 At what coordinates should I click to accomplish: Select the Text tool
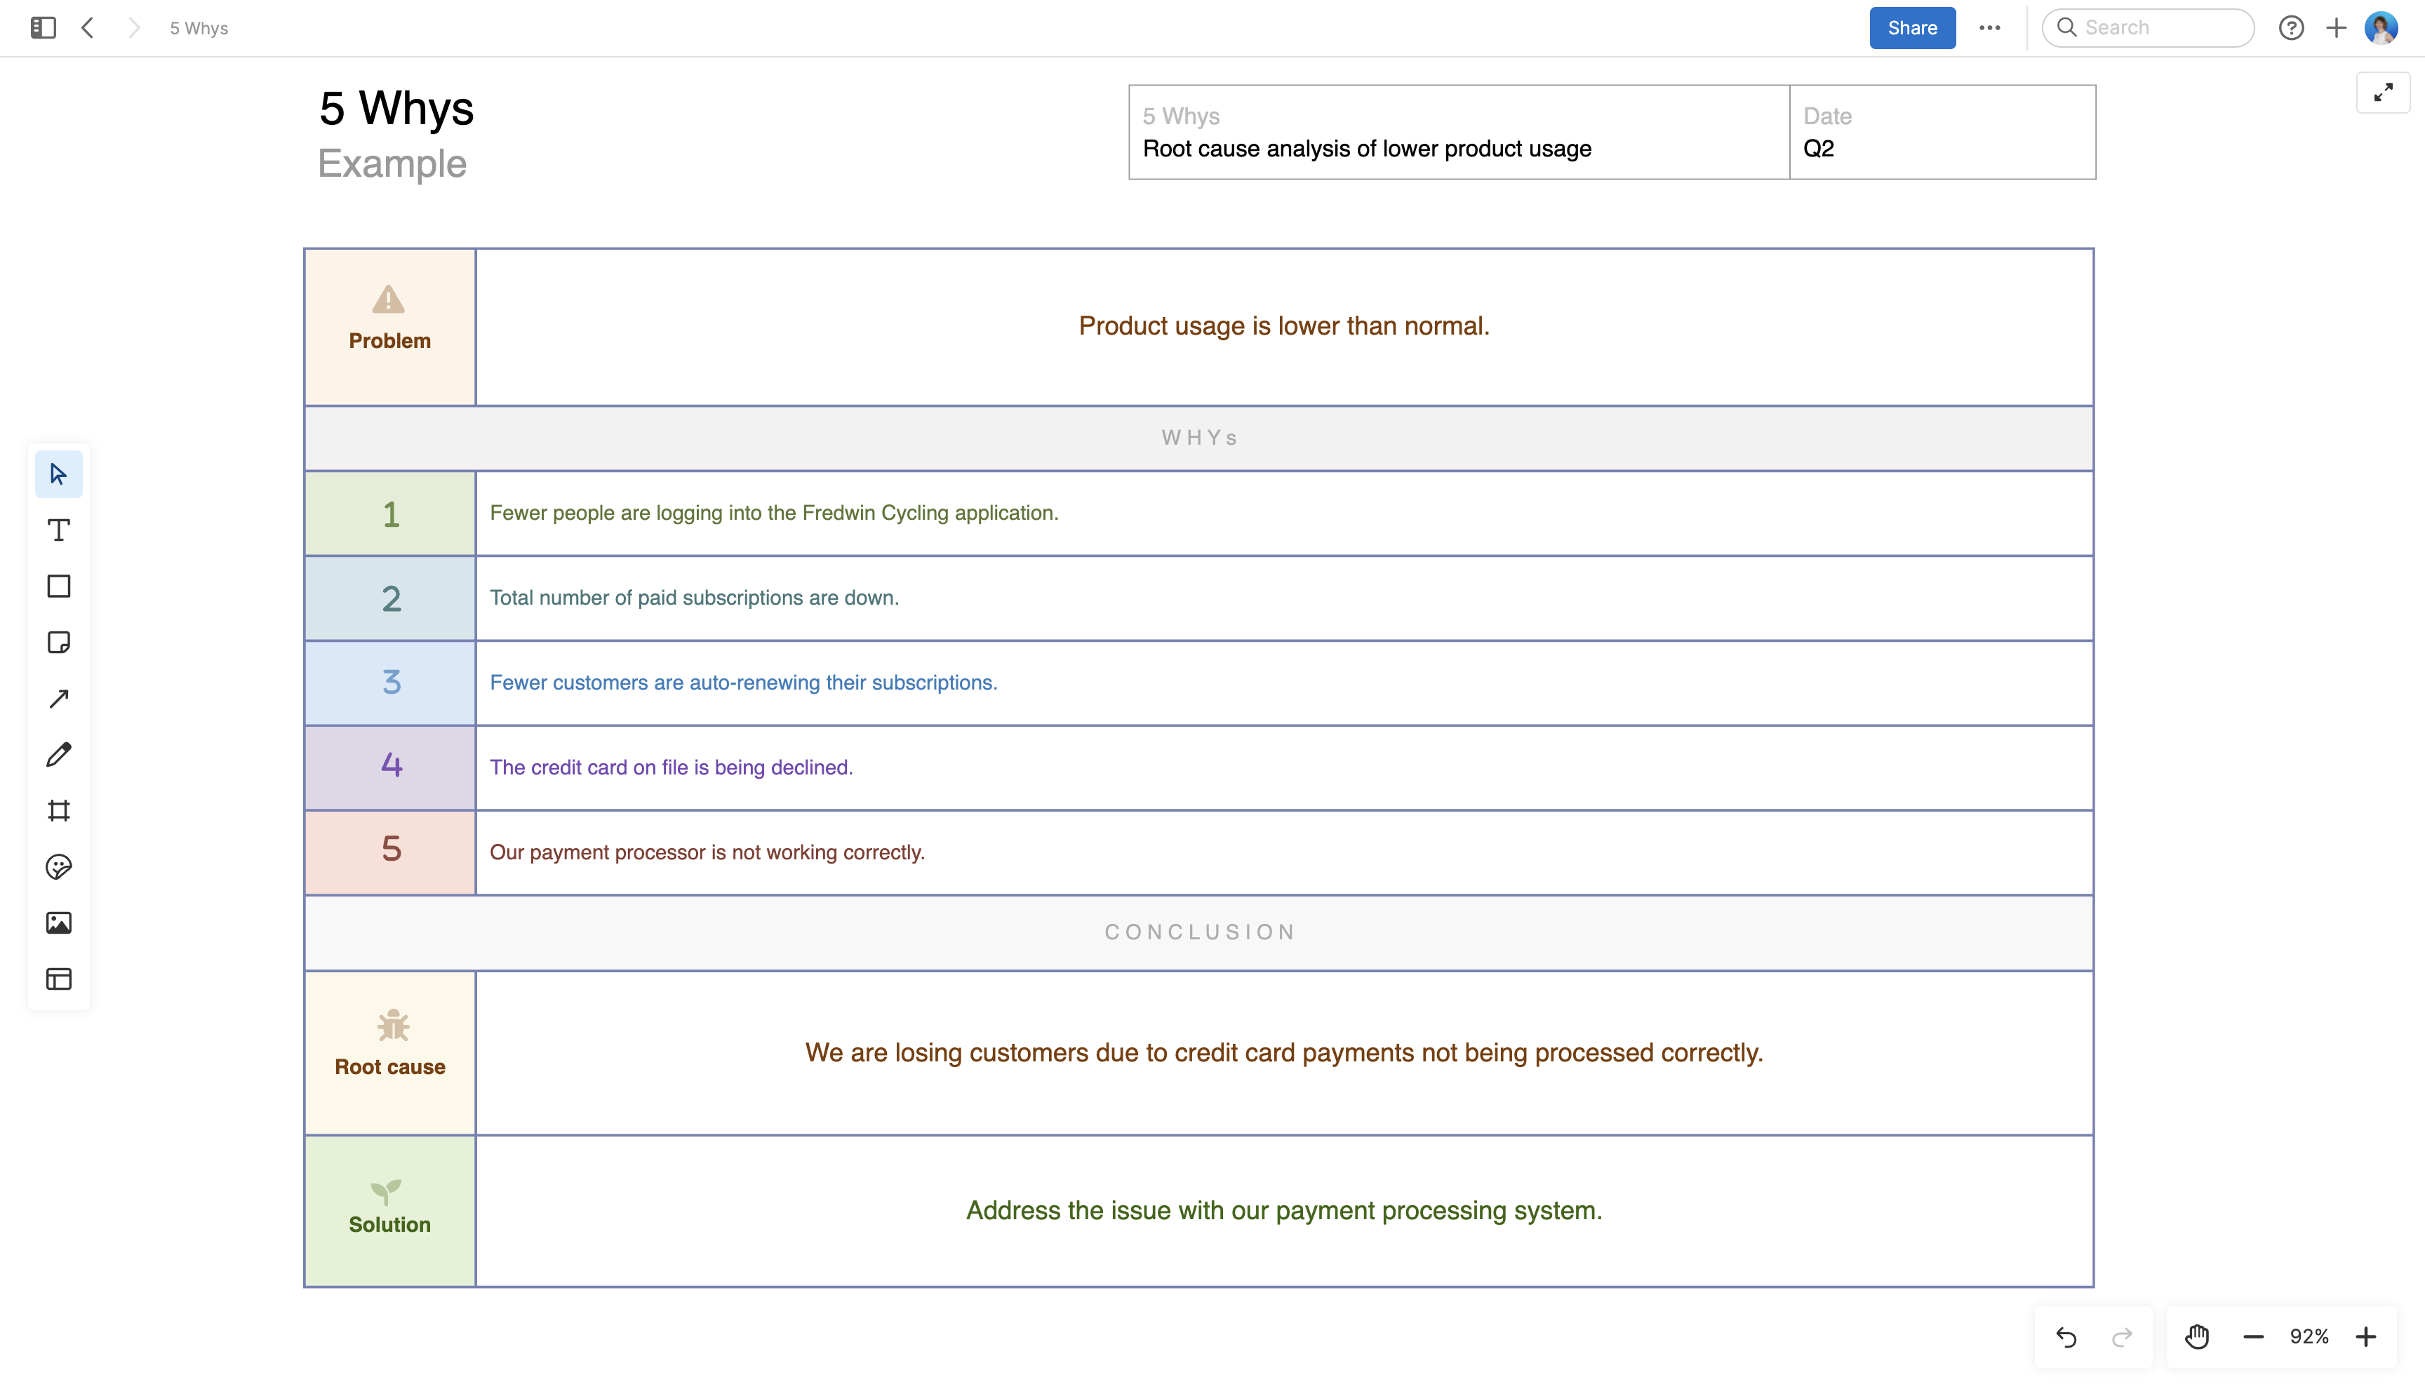pyautogui.click(x=58, y=529)
